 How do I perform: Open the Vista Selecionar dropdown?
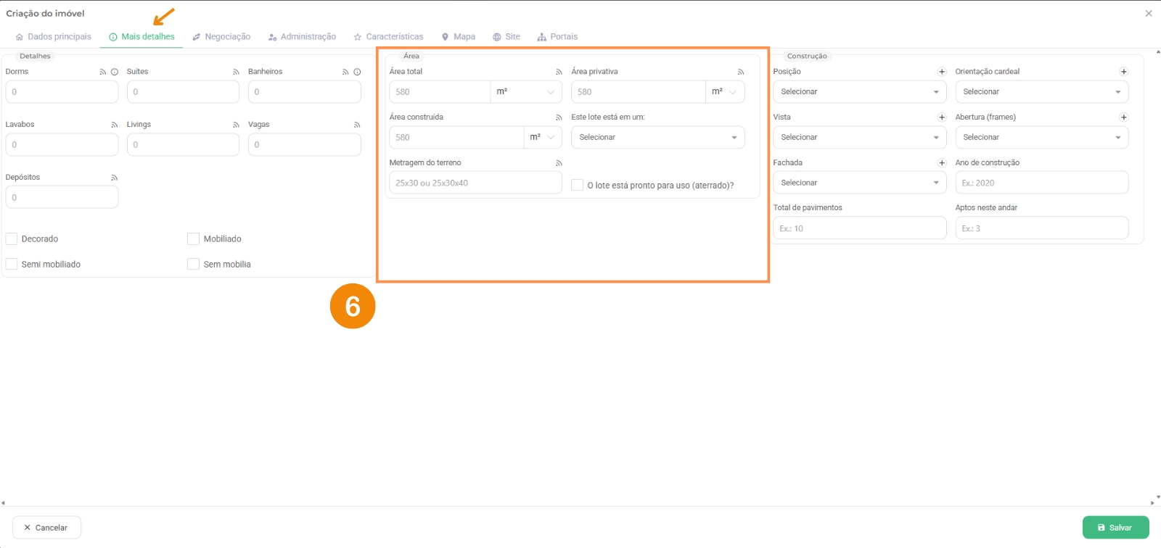click(859, 137)
